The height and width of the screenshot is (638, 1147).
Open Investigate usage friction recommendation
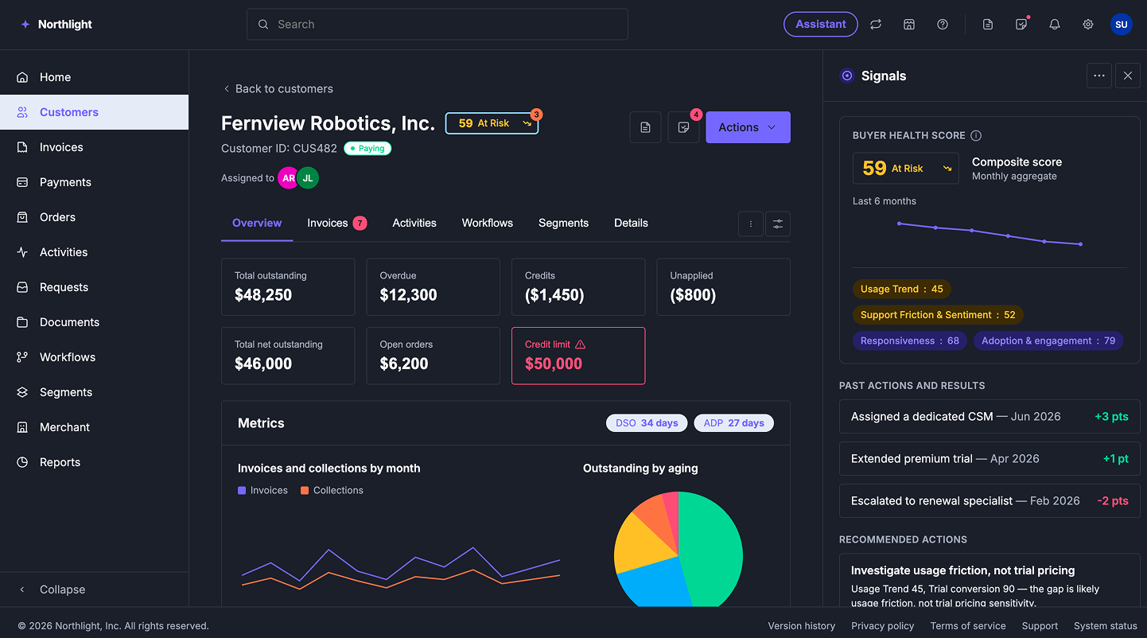point(990,581)
